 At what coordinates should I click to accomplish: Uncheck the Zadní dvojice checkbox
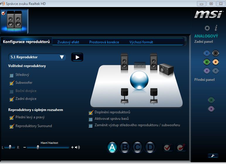(x=11, y=99)
